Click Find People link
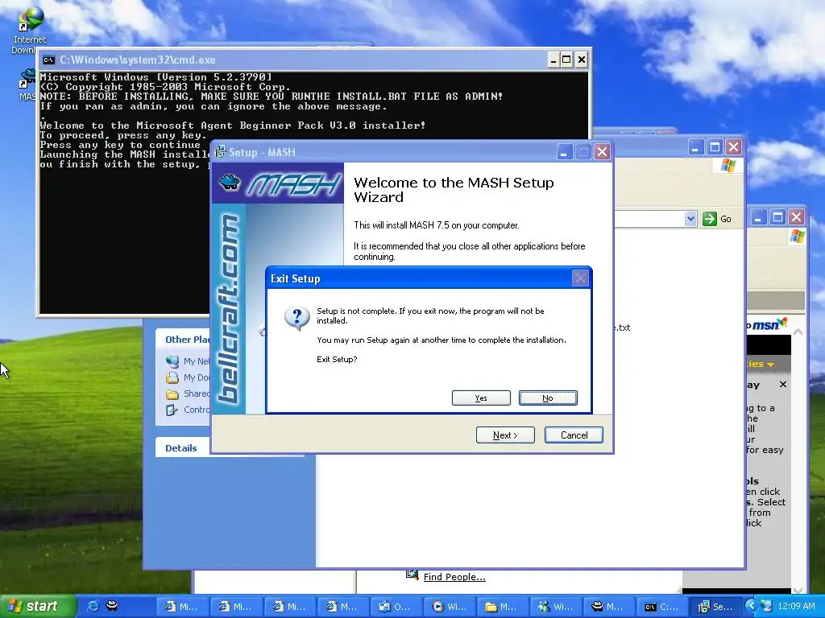 [x=454, y=576]
